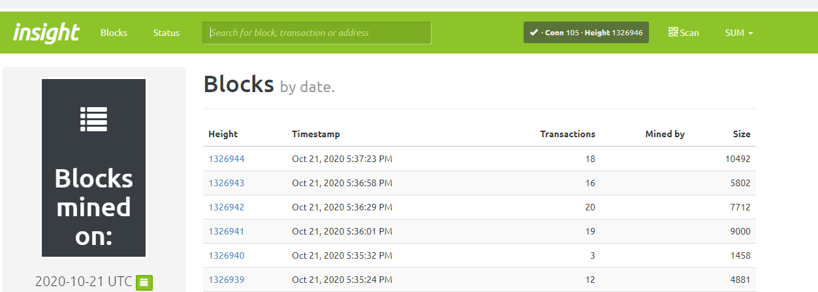Open the Blocks menu item
Viewport: 818px width, 292px height.
(x=114, y=33)
